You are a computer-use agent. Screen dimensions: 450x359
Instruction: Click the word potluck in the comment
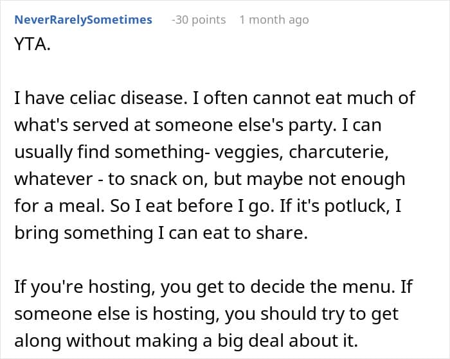pos(357,206)
